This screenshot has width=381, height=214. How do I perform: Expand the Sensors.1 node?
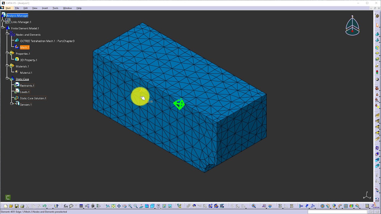(11, 103)
